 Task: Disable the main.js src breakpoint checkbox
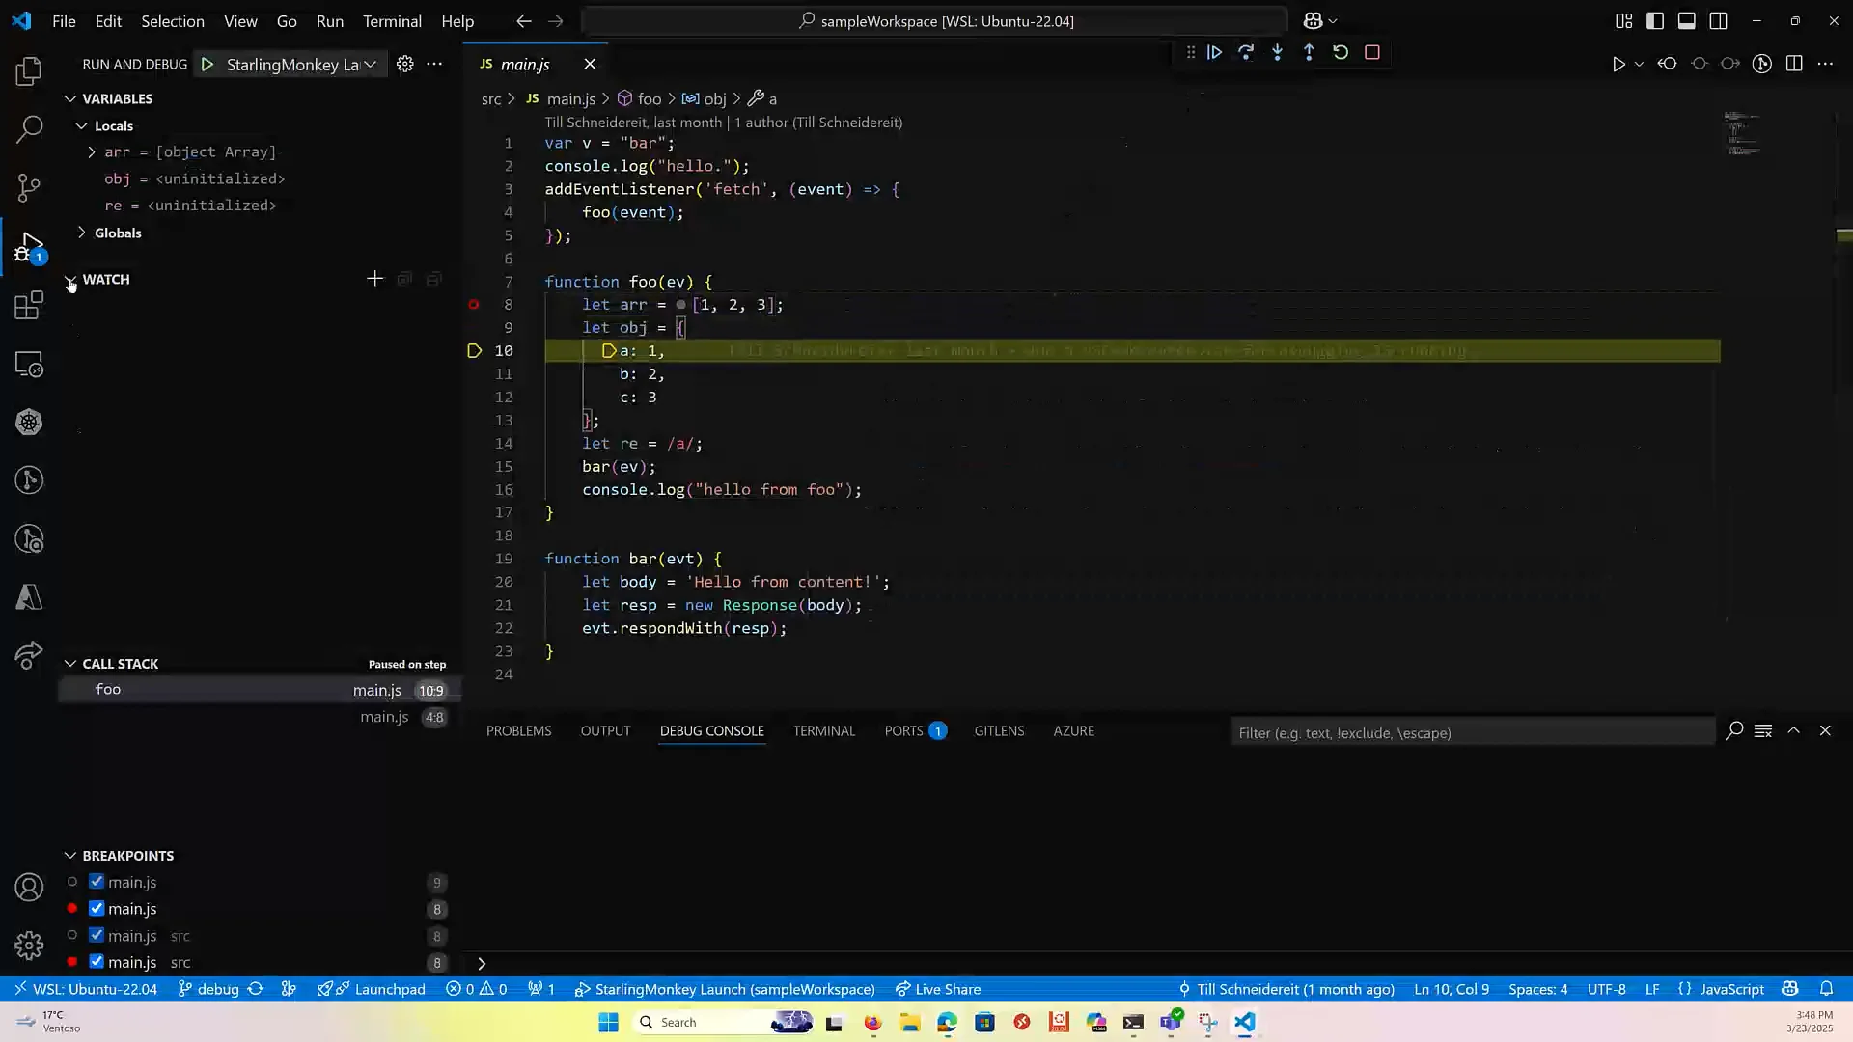[x=96, y=936]
